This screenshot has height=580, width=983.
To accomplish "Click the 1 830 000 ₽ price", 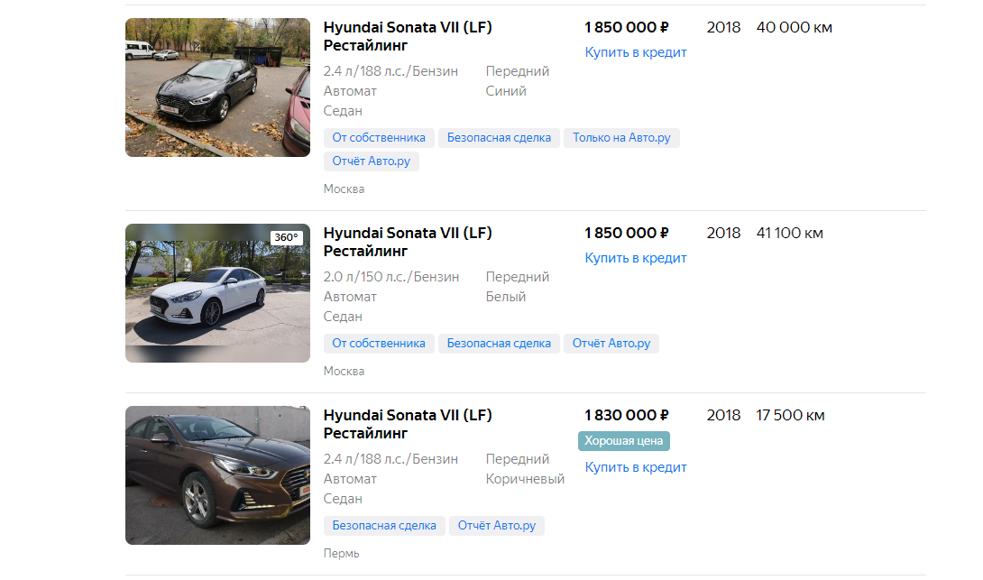I will 626,415.
